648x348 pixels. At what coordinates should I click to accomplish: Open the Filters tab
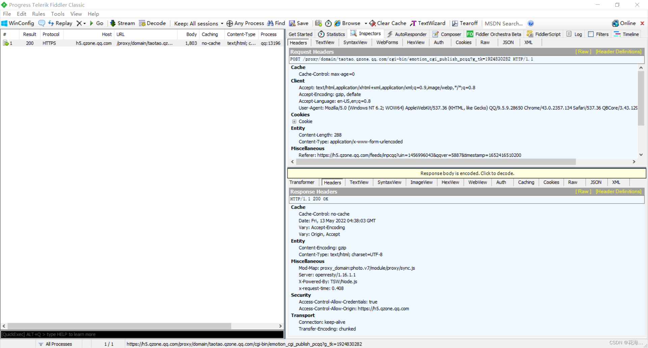click(598, 34)
